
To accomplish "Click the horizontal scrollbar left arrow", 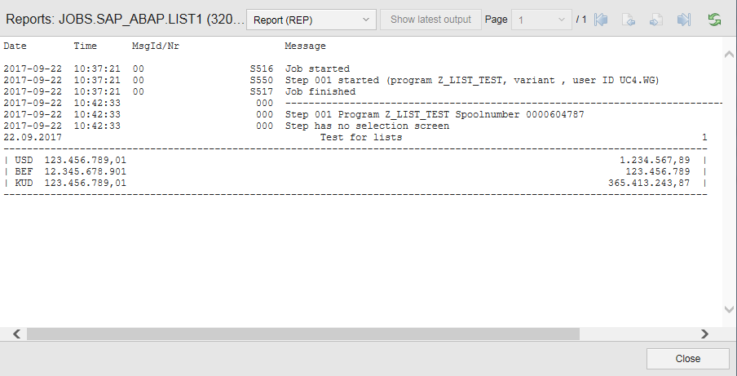I will 15,334.
